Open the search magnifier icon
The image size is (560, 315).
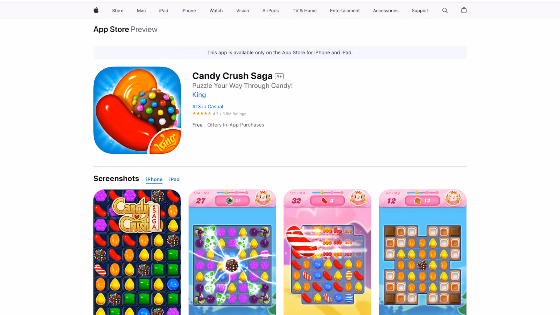click(445, 10)
